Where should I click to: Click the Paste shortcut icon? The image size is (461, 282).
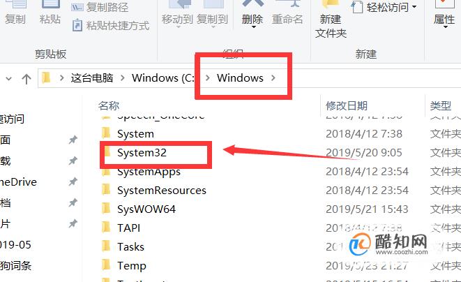tap(77, 25)
